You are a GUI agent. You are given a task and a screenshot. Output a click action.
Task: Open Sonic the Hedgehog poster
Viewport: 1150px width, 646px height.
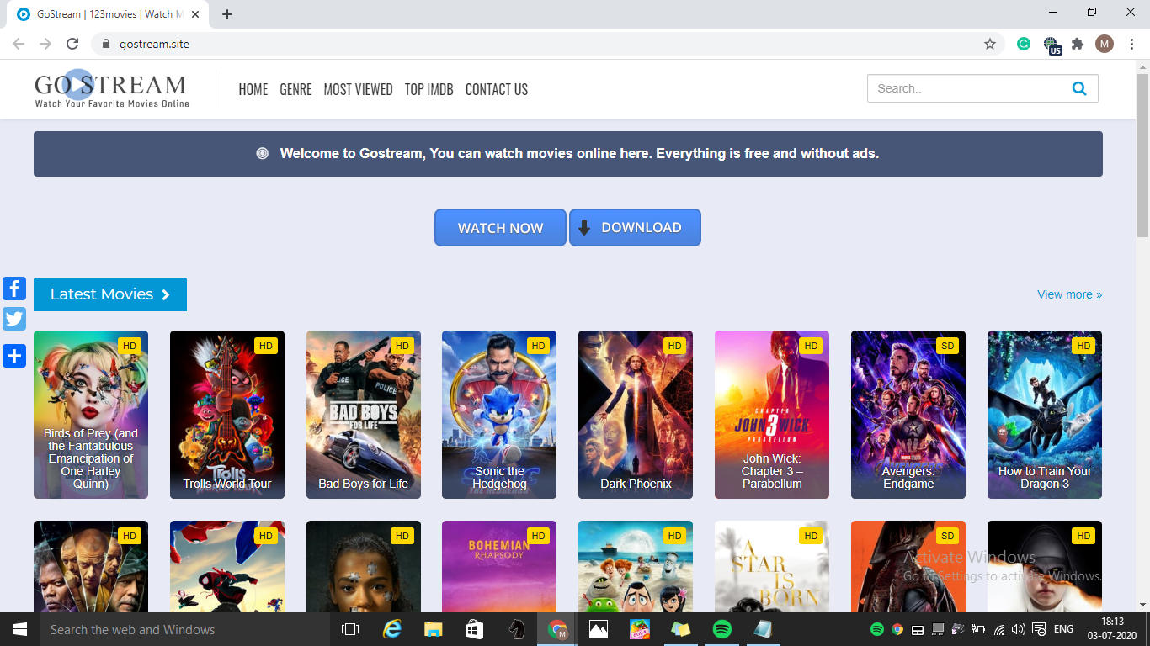[499, 415]
